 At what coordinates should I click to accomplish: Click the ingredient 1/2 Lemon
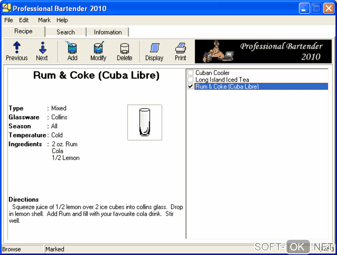[x=65, y=158]
